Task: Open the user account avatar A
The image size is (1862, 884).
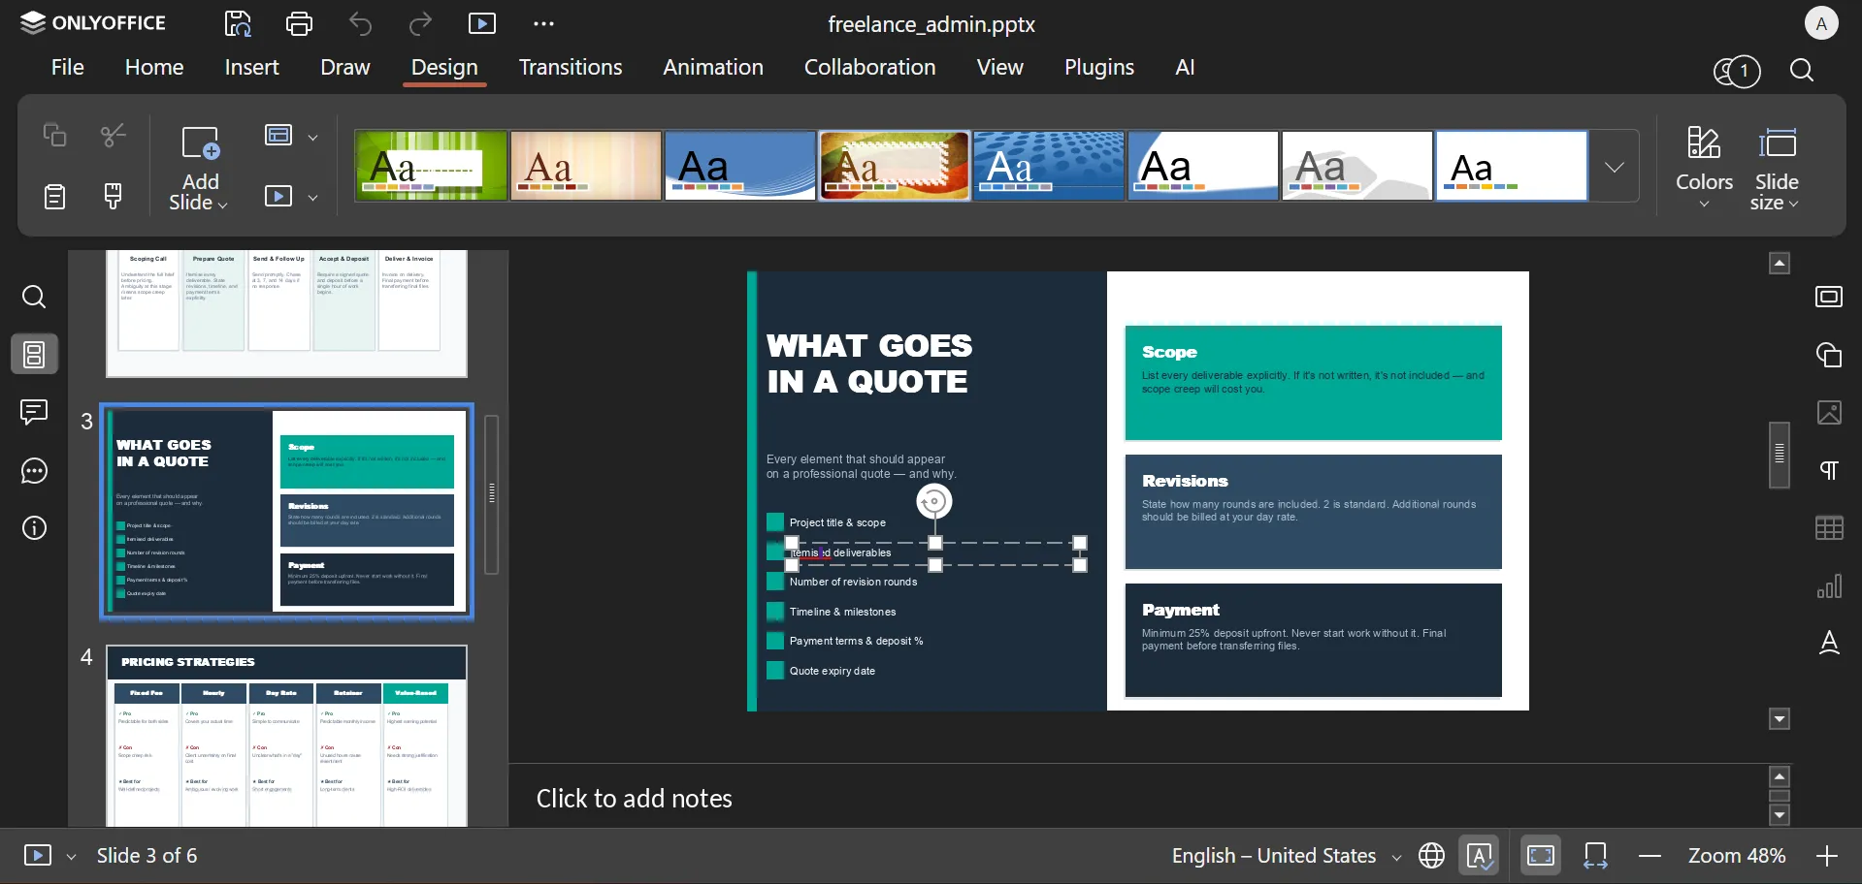Action: tap(1821, 23)
